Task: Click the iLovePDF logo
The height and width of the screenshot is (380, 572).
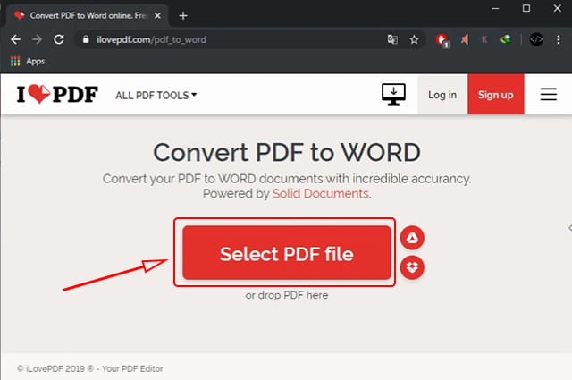Action: point(57,94)
